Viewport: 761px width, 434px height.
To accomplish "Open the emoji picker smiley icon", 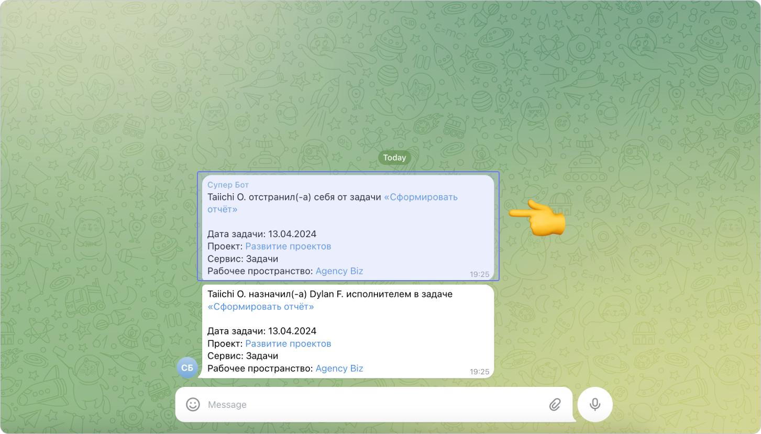I will [x=193, y=404].
